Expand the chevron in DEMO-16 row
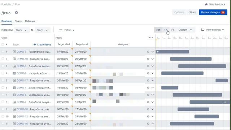This screenshot has height=130, width=231. click(152, 123)
